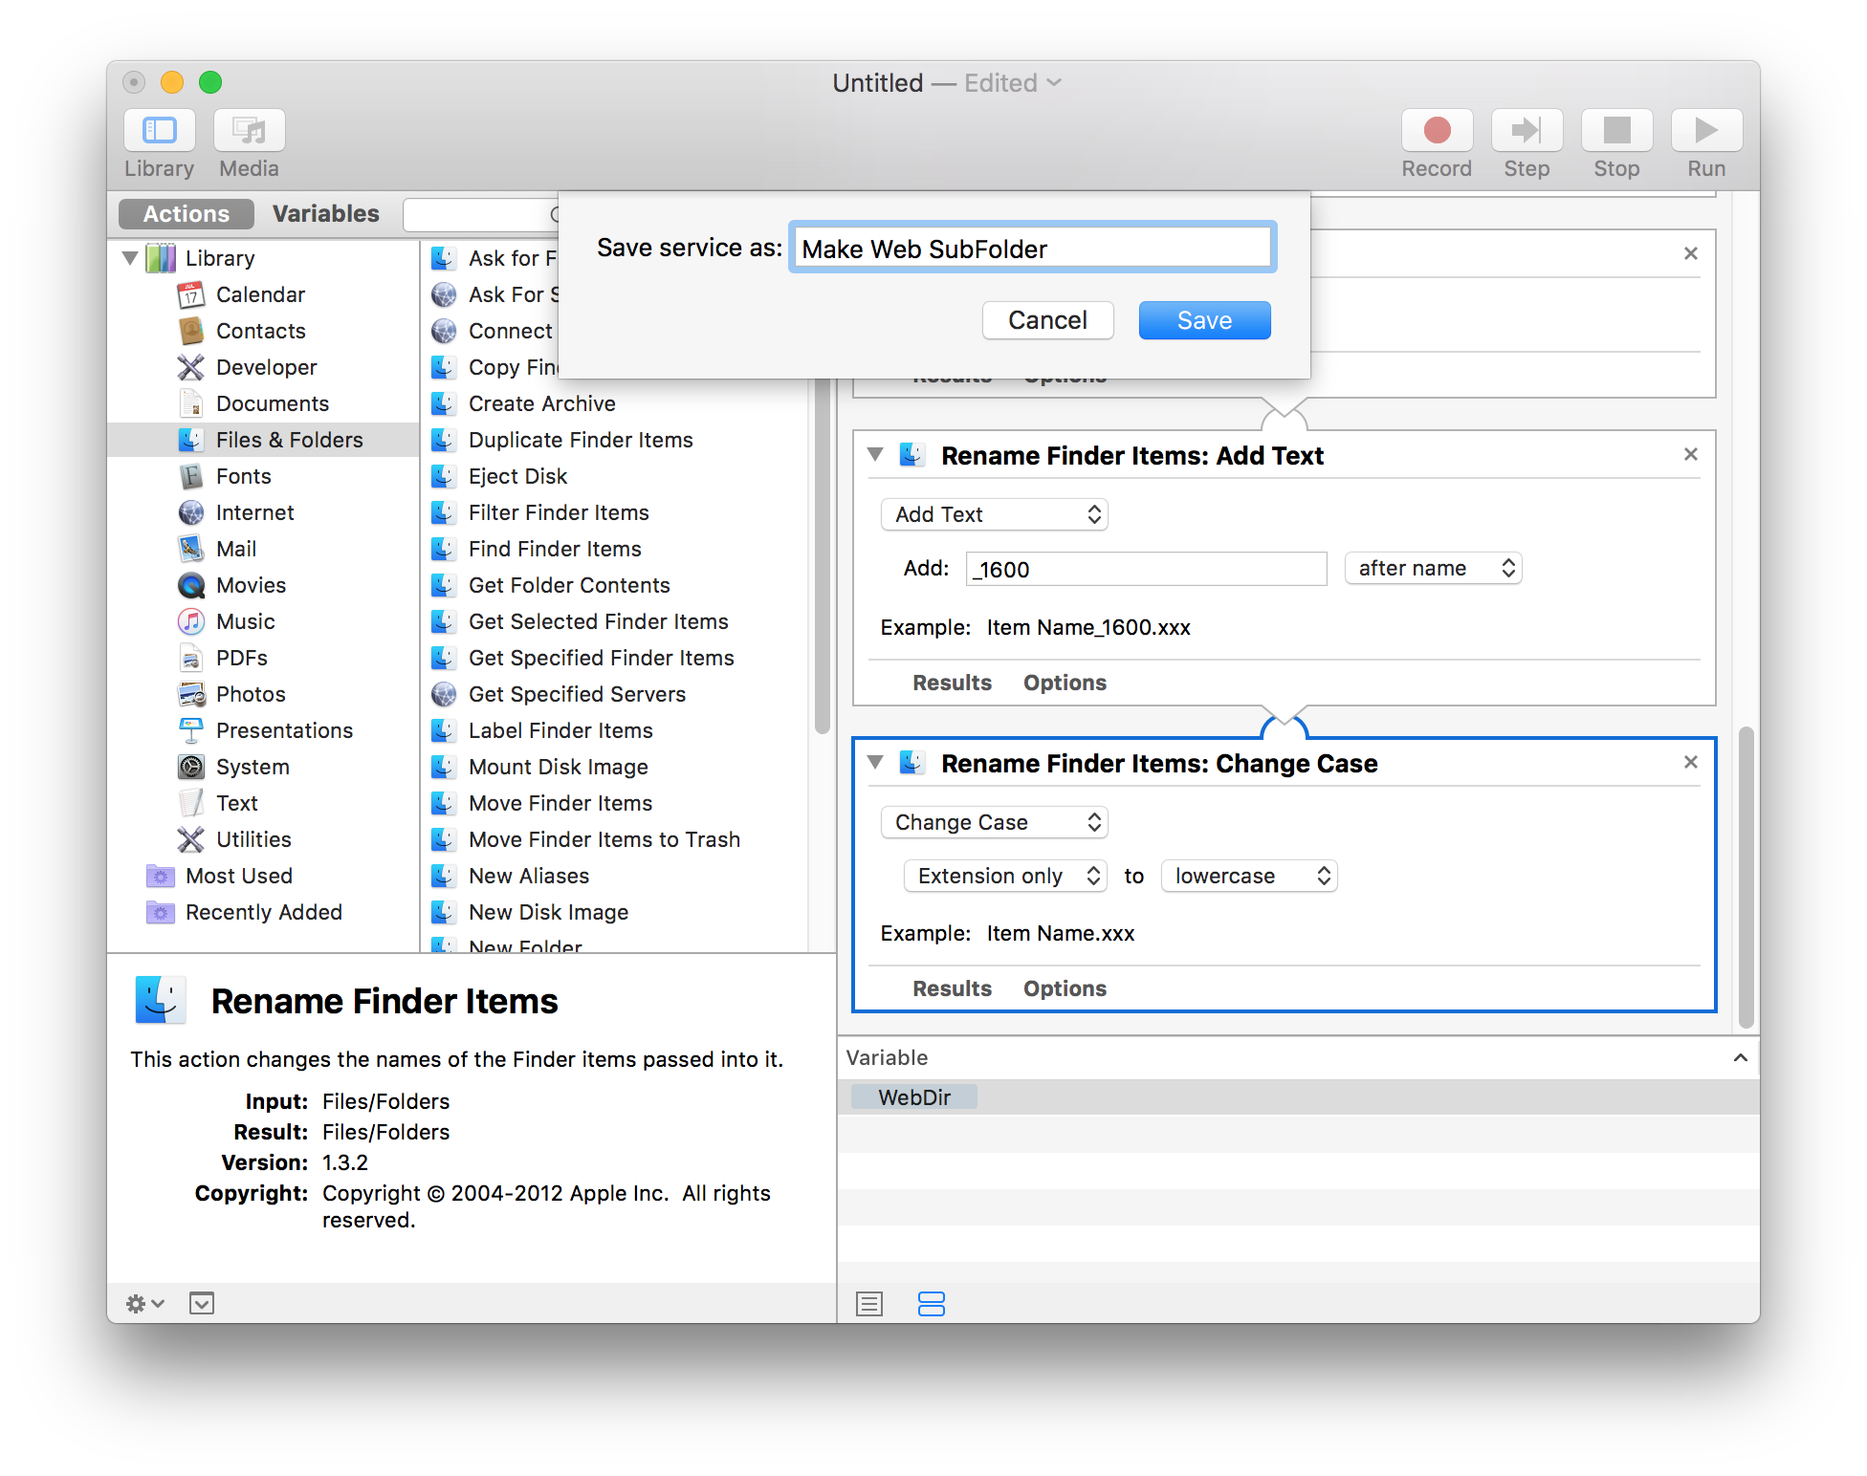Open the Media browser
Viewport: 1867px width, 1476px height.
click(249, 130)
